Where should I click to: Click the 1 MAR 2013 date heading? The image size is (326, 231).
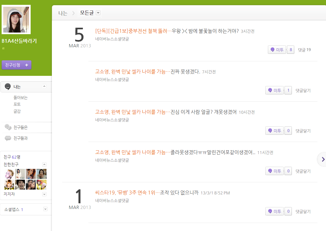tap(80, 199)
